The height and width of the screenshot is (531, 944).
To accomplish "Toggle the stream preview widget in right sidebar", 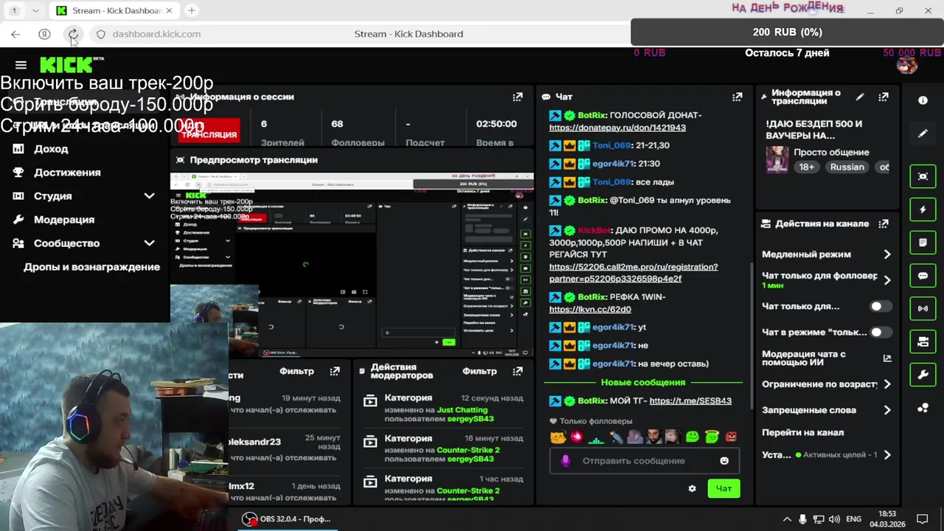I will point(923,176).
